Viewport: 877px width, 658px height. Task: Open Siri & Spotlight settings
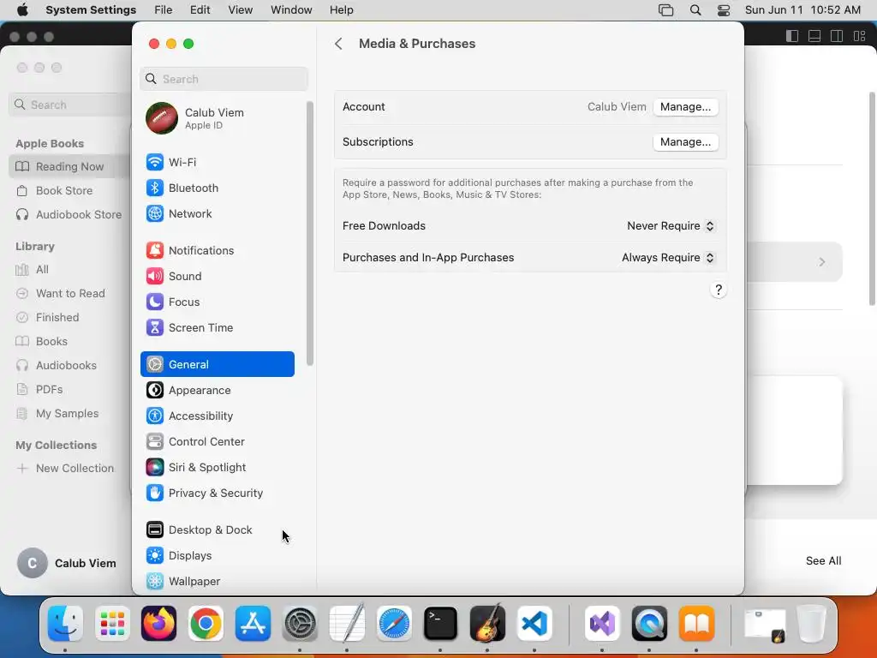click(217, 467)
